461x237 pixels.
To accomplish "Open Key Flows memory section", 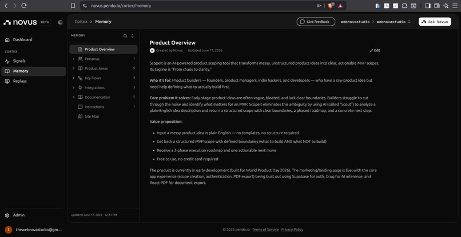I will click(104, 78).
